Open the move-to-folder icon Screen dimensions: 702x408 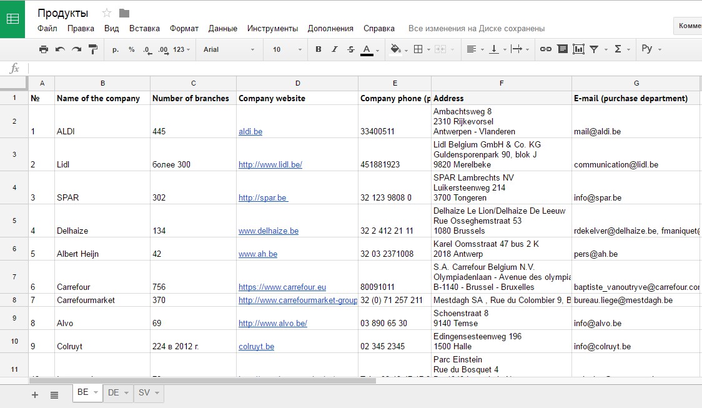124,13
